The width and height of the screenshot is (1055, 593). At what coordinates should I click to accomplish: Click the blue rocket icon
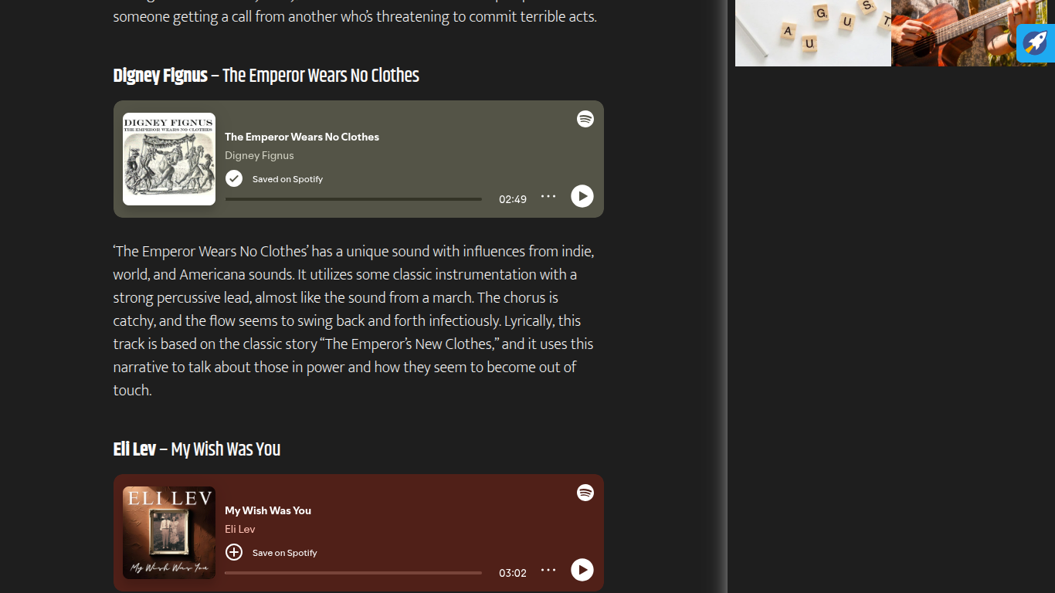click(x=1036, y=42)
